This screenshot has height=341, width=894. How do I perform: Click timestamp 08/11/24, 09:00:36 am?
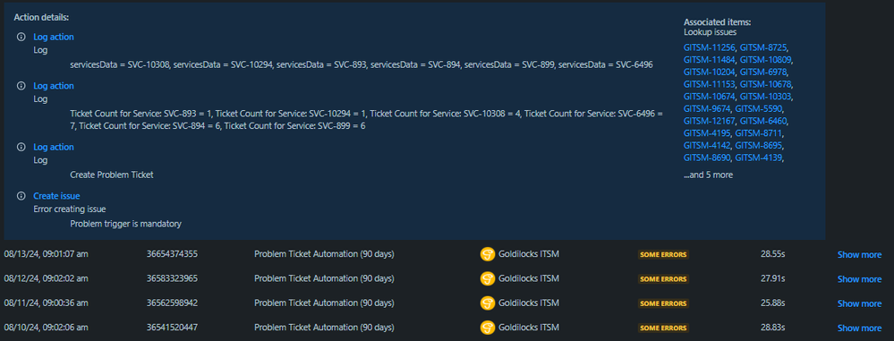(47, 303)
